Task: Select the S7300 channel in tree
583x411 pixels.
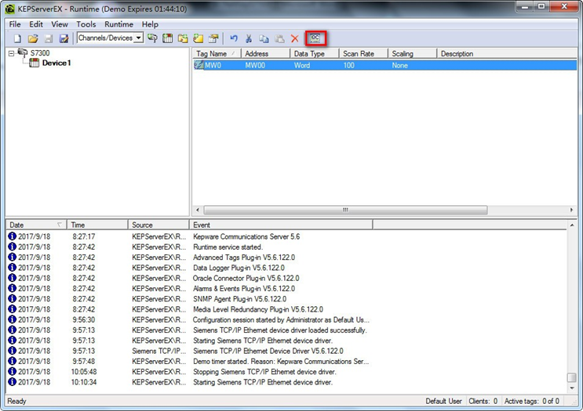Action: click(40, 53)
